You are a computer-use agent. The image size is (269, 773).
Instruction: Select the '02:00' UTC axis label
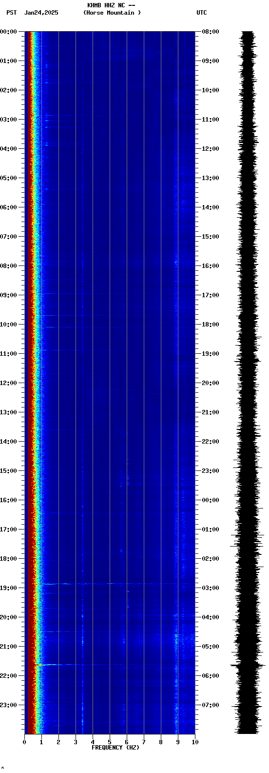point(211,559)
